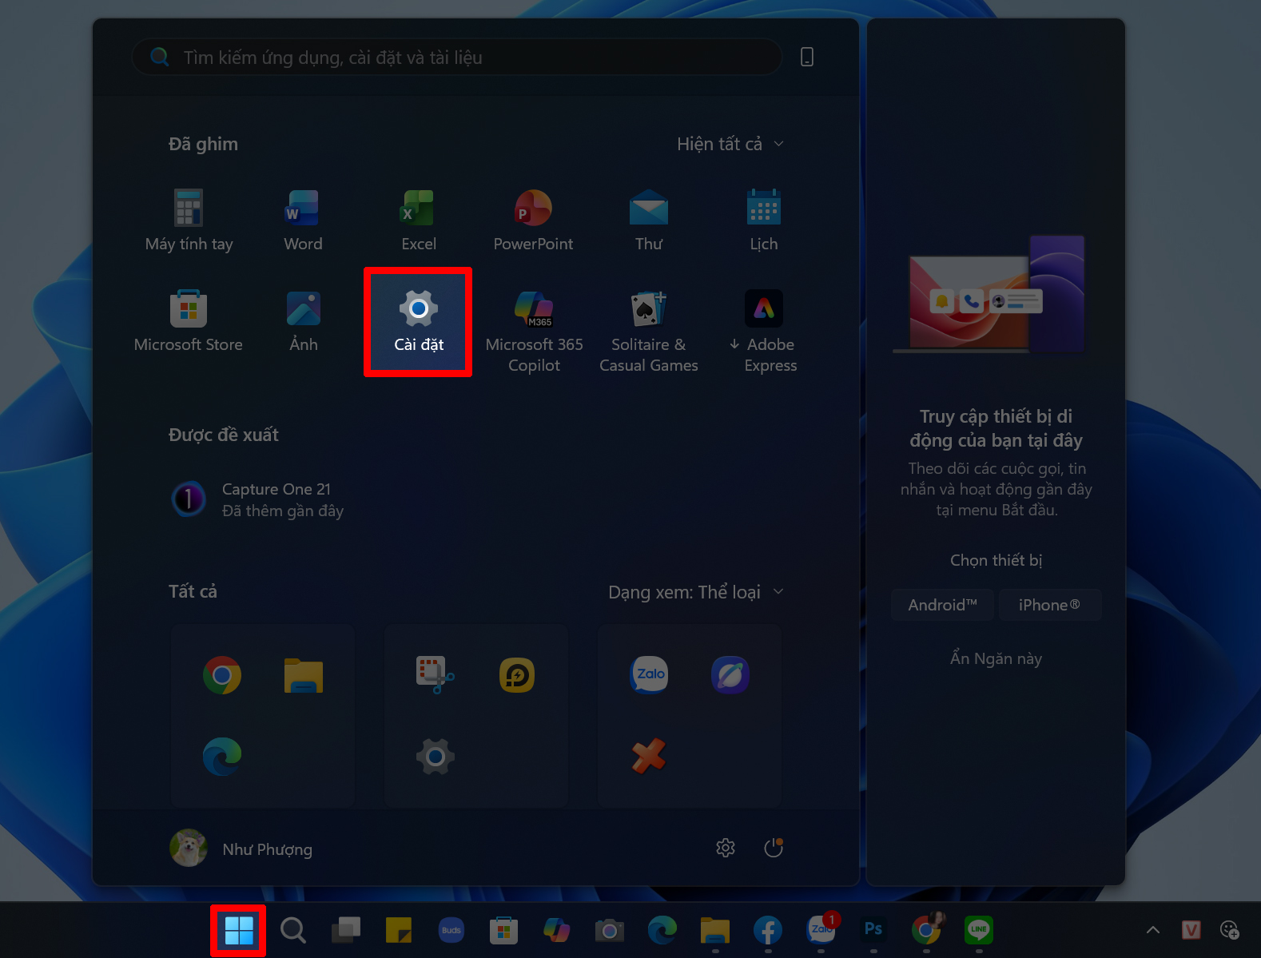This screenshot has height=958, width=1261.
Task: Open Microsoft Store from pinned apps
Action: (189, 322)
